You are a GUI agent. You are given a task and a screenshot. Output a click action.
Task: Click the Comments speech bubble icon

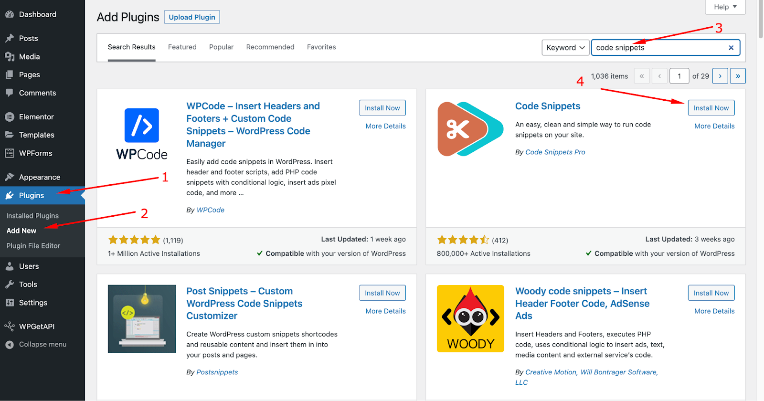tap(10, 93)
